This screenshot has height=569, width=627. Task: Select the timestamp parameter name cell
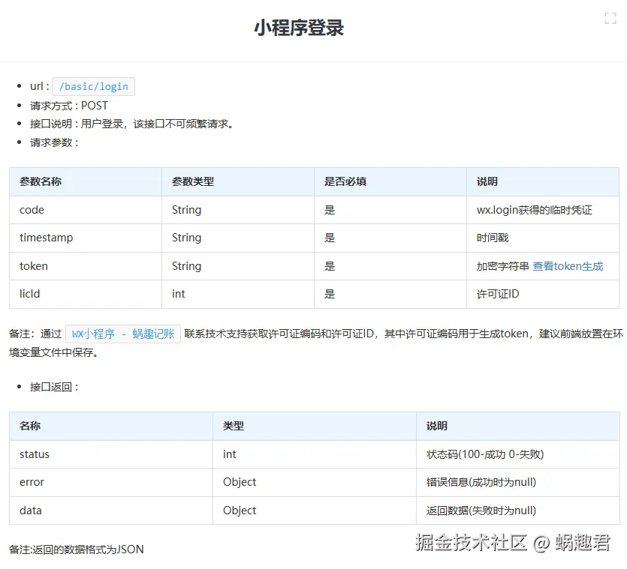pyautogui.click(x=86, y=238)
